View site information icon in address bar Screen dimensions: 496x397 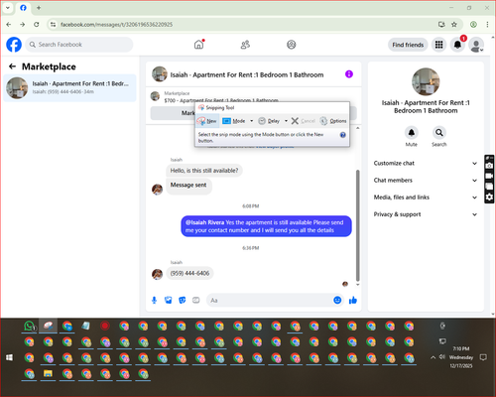click(53, 25)
